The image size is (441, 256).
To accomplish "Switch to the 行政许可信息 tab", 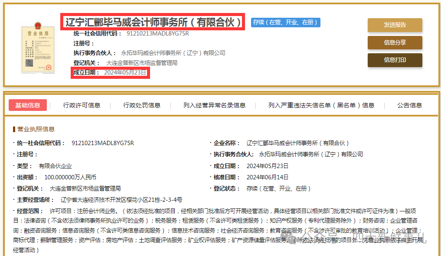I will pyautogui.click(x=82, y=105).
